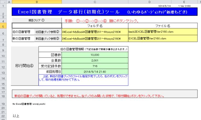The width and height of the screenshot is (201, 120).
Task: Click the 図書数 label cell
Action: tap(50, 55)
